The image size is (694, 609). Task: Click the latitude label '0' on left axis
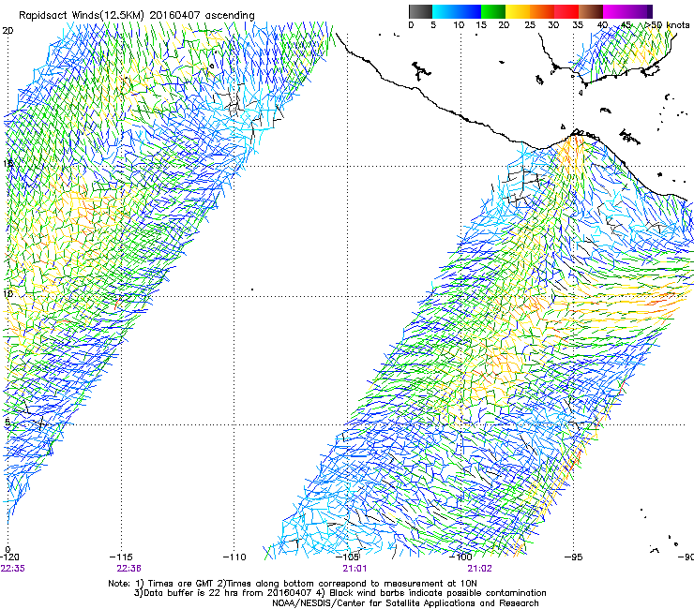point(8,550)
